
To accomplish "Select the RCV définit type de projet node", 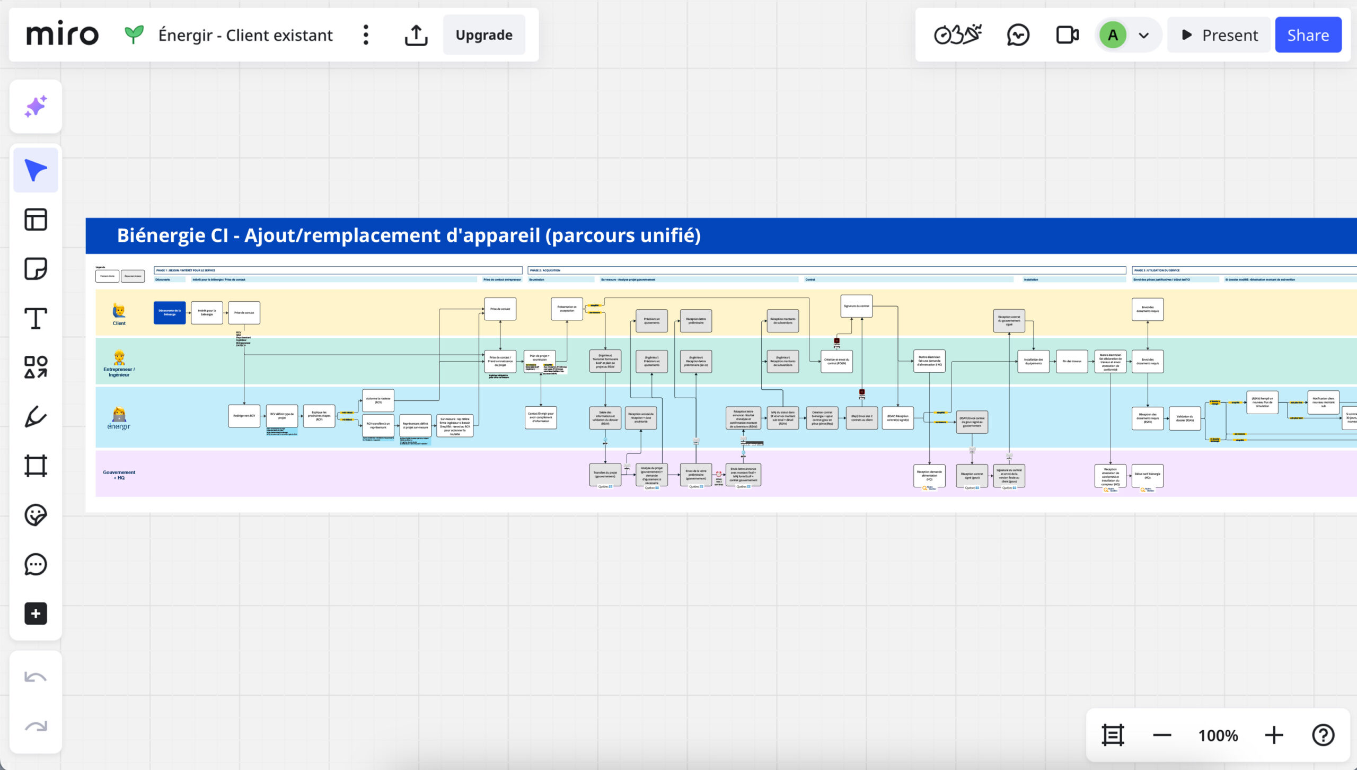I will coord(282,416).
